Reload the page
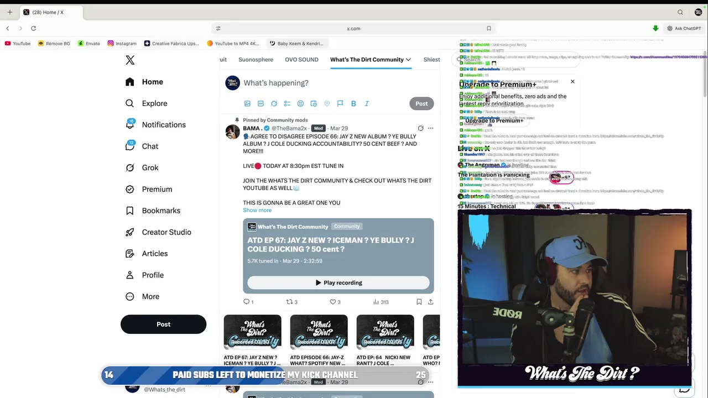The image size is (708, 398). pyautogui.click(x=33, y=28)
